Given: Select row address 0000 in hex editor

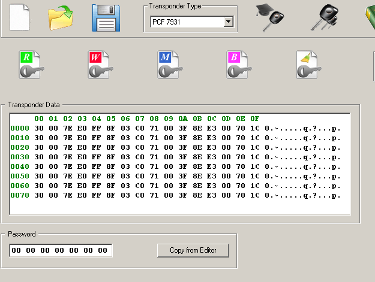Looking at the screenshot, I should (20, 128).
